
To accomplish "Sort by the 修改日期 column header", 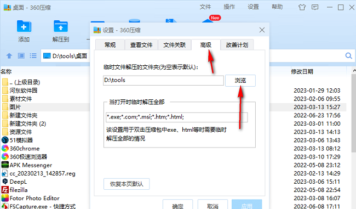I will coord(302,72).
